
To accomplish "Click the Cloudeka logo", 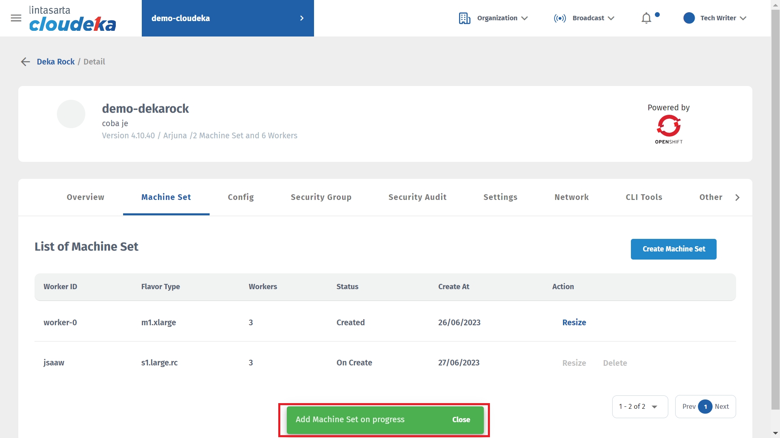I will [x=72, y=19].
